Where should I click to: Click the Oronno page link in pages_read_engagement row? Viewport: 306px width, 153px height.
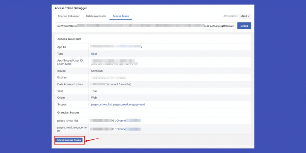[128, 129]
